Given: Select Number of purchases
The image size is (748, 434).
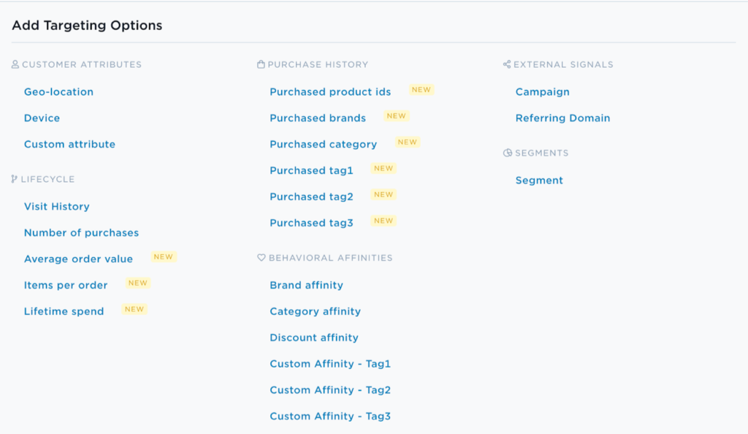Looking at the screenshot, I should pyautogui.click(x=82, y=233).
